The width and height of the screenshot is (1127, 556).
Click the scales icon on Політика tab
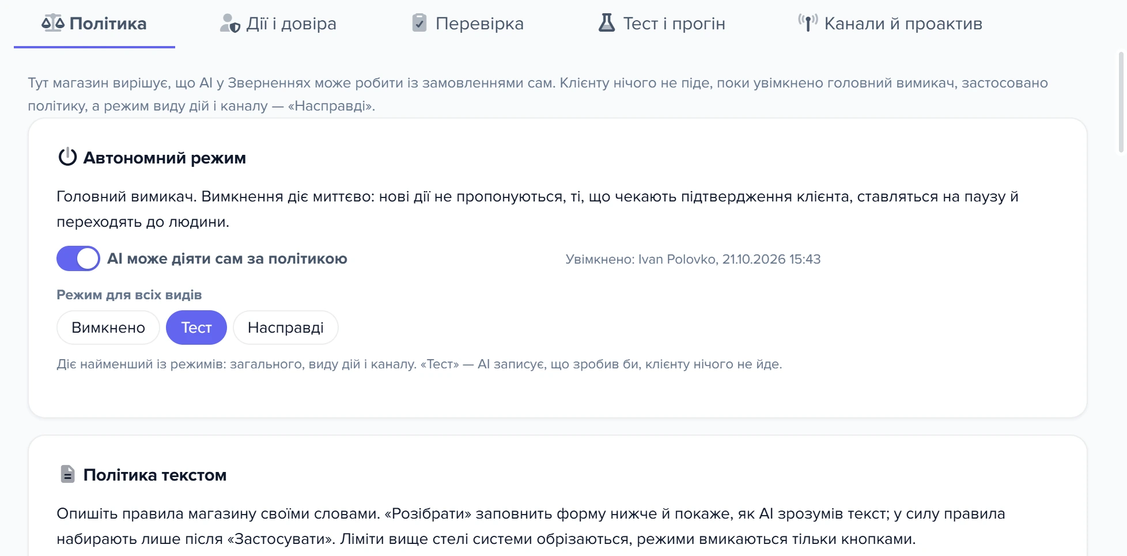click(53, 24)
